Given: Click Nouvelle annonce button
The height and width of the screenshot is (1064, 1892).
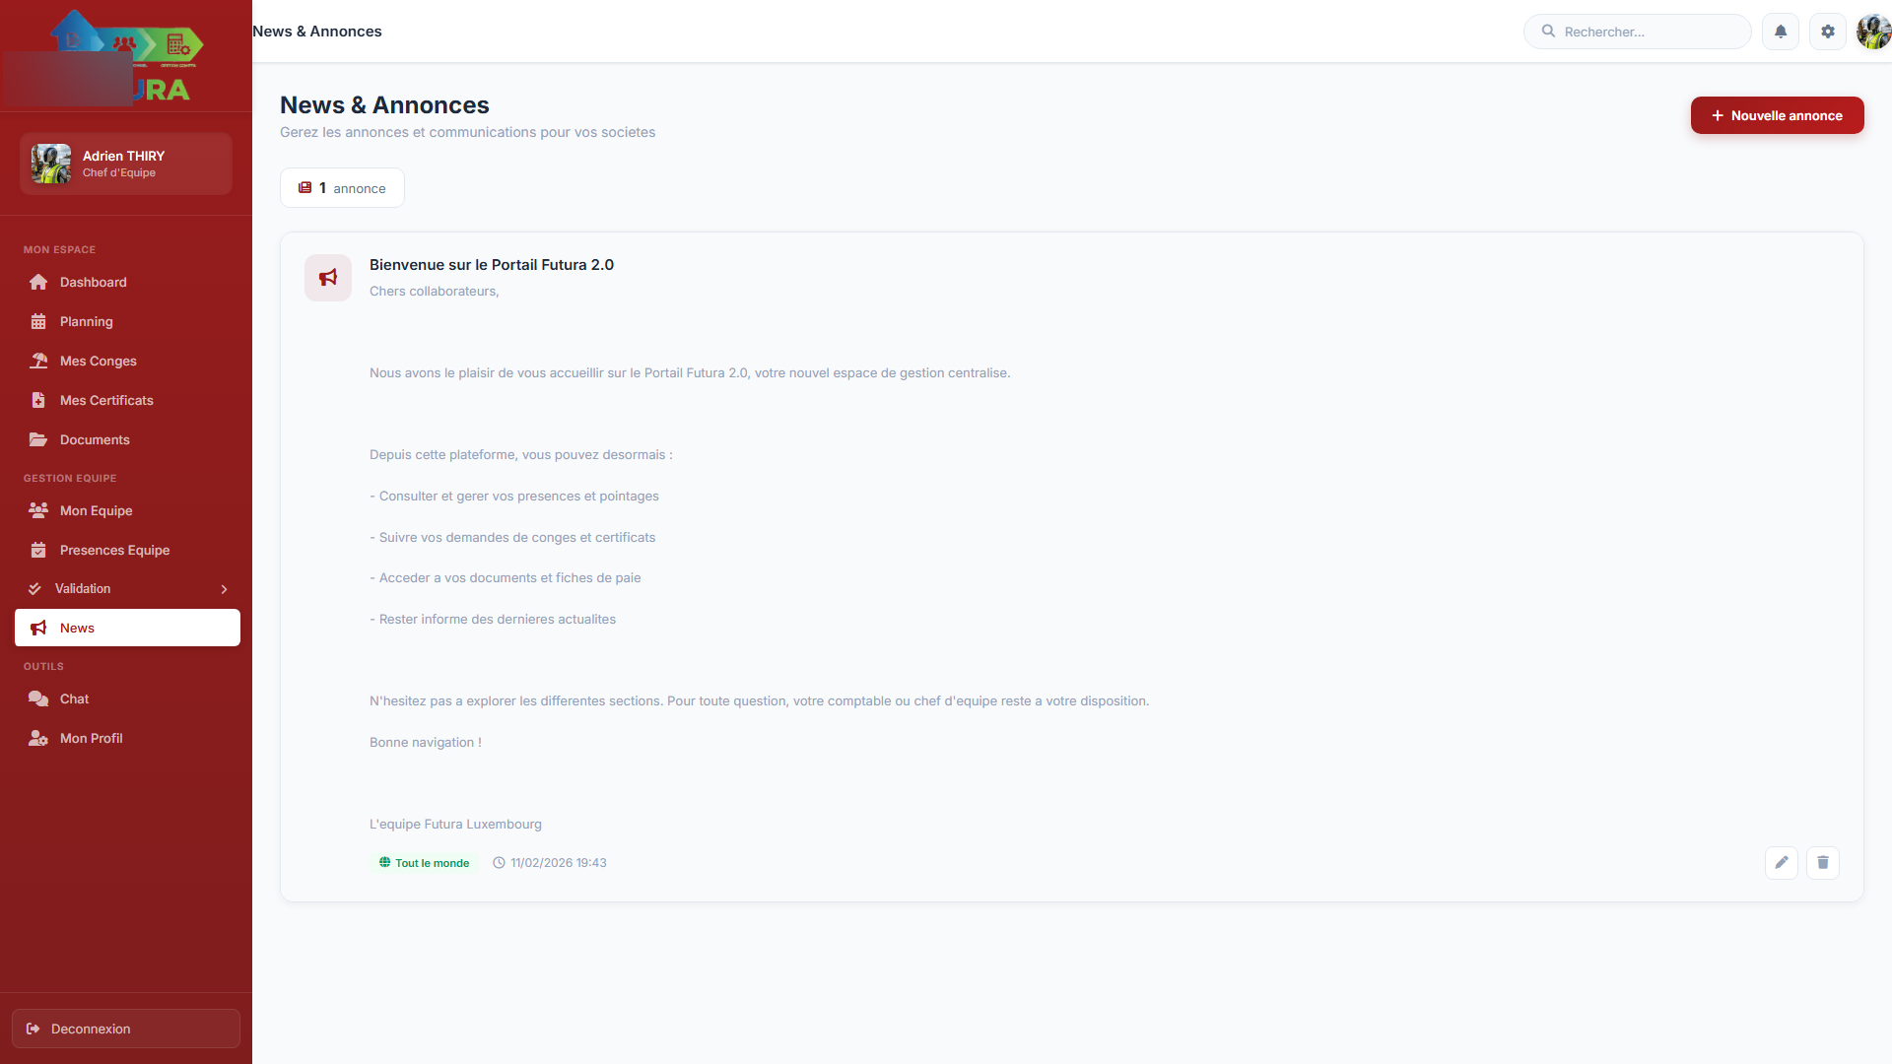Looking at the screenshot, I should coord(1777,115).
